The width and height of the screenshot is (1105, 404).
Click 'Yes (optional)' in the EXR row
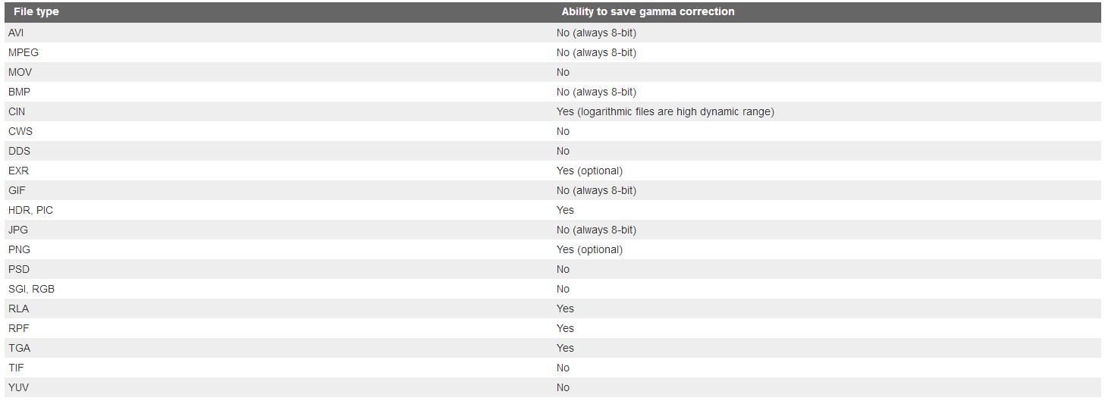coord(589,171)
